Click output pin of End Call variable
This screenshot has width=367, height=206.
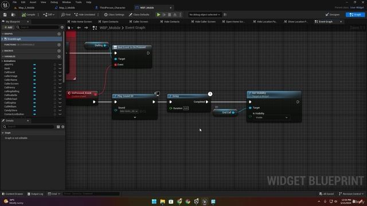coord(233,113)
